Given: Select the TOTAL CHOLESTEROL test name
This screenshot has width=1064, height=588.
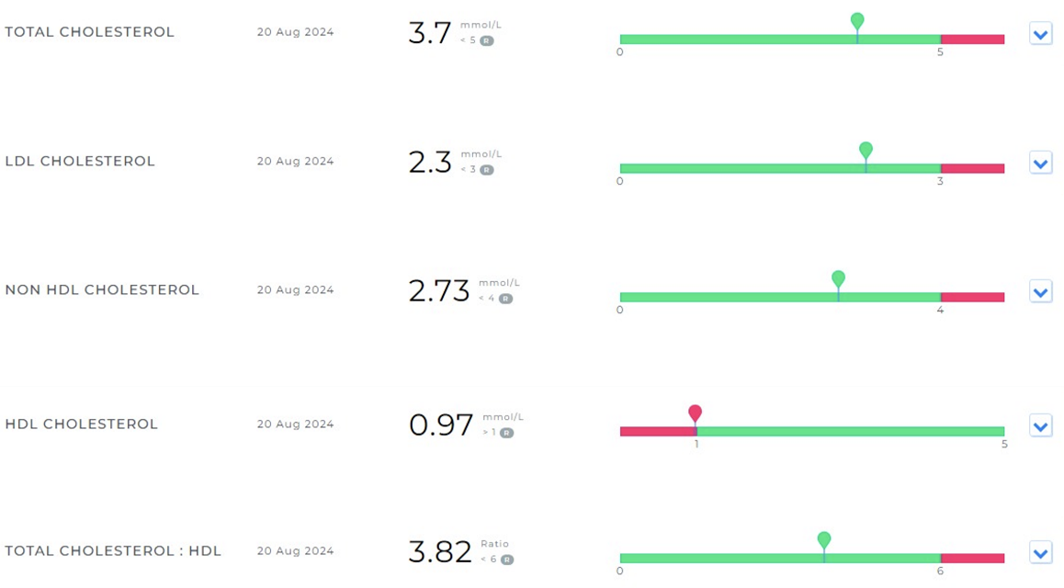Looking at the screenshot, I should tap(89, 32).
